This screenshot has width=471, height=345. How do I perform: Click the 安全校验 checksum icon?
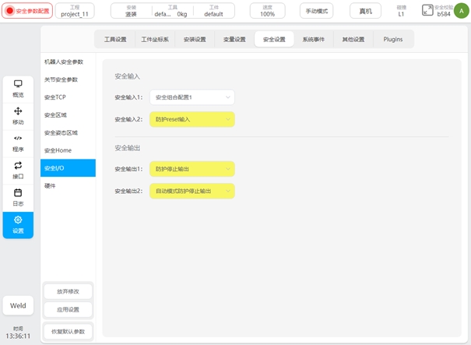pyautogui.click(x=427, y=10)
